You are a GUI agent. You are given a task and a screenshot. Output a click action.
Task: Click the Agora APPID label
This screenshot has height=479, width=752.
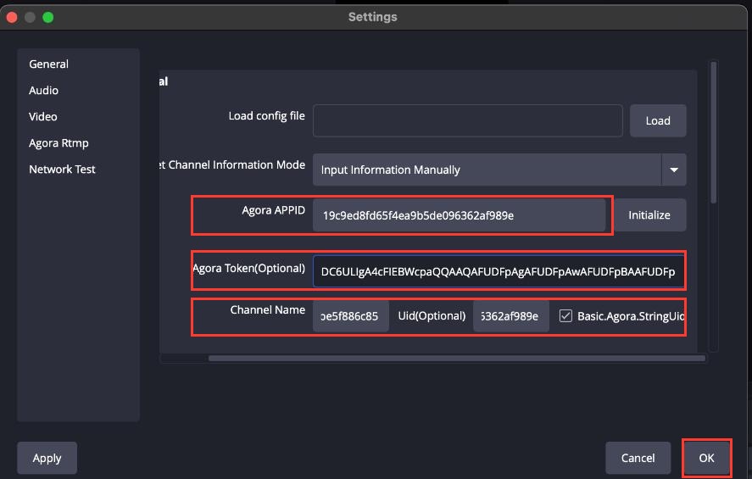coord(273,210)
